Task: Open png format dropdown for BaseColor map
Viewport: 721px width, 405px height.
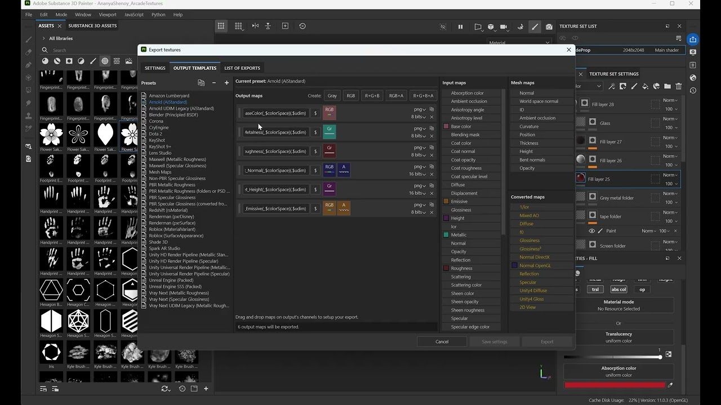Action: 420,109
